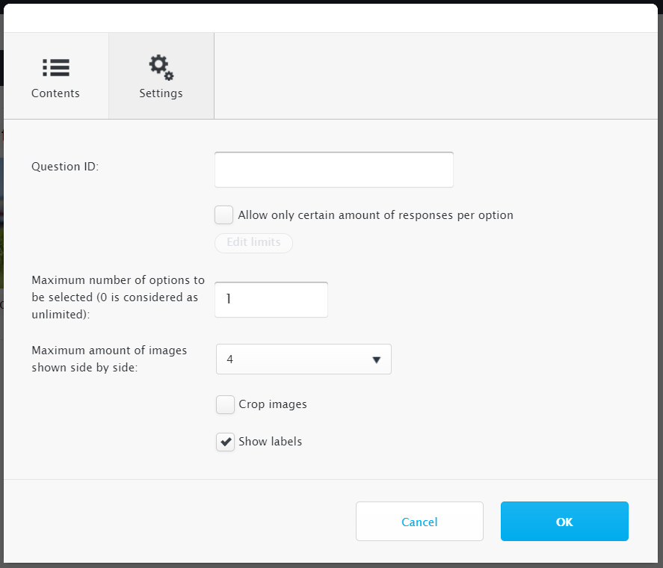Click the value 4 in images dropdown

point(230,359)
